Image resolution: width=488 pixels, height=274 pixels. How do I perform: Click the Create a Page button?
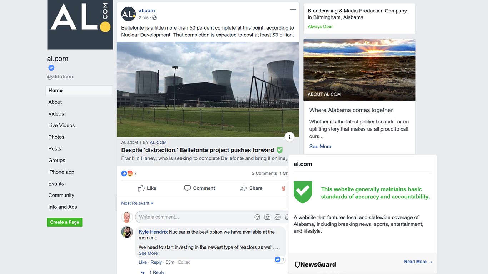[65, 222]
